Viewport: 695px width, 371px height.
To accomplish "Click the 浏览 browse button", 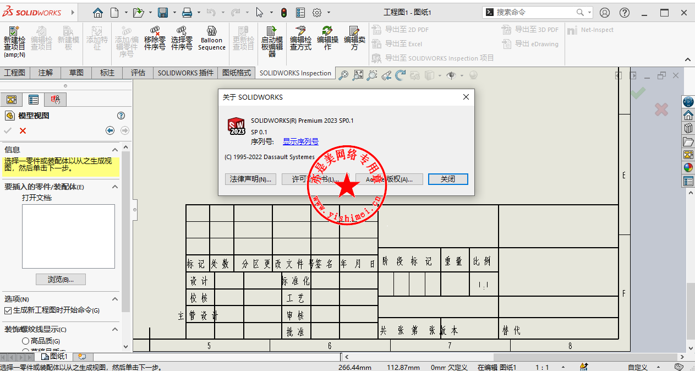I will (x=61, y=279).
